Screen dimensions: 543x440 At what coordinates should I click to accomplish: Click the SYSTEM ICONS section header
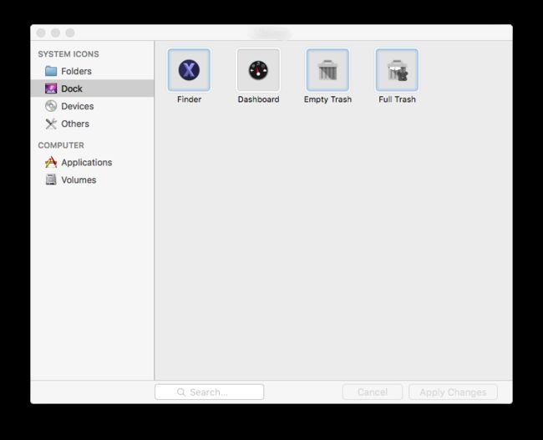click(x=69, y=54)
